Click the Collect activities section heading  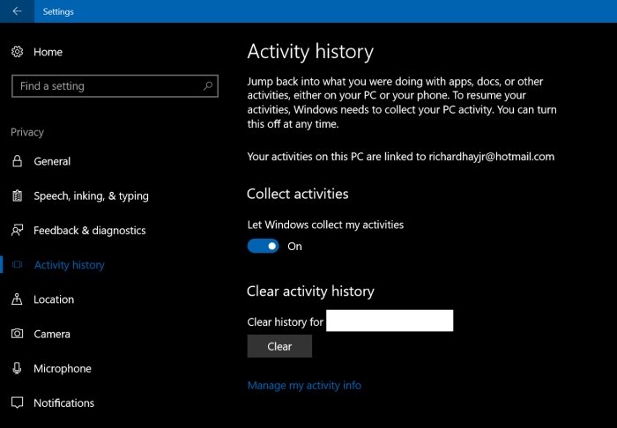[x=298, y=194]
